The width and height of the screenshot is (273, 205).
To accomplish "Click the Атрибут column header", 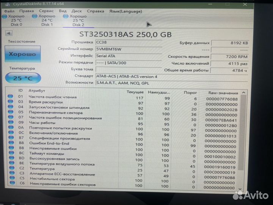I will (x=37, y=91).
